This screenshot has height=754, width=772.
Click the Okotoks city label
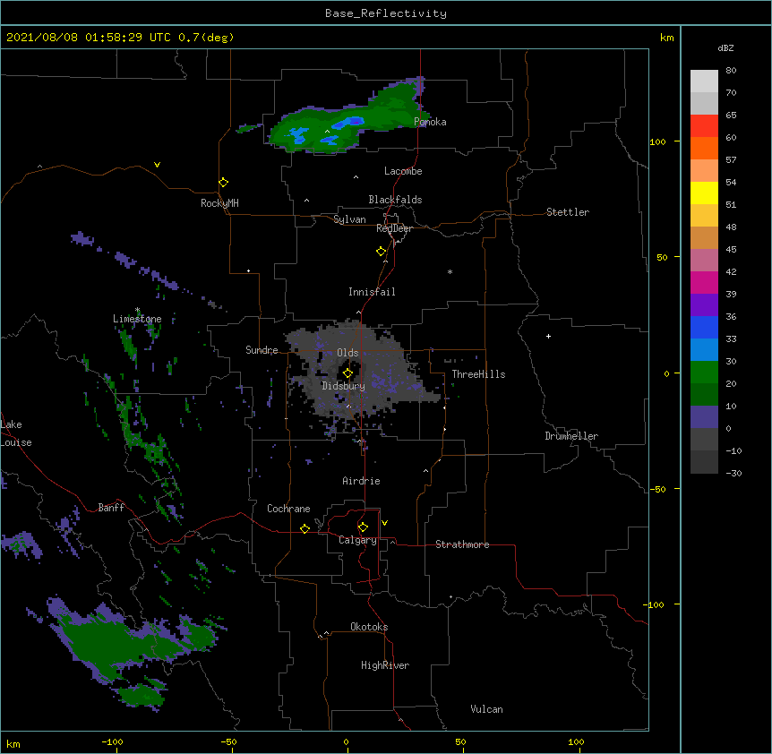point(369,627)
